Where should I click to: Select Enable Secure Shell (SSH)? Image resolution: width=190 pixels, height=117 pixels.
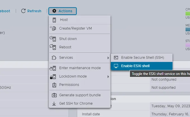pyautogui.click(x=142, y=58)
